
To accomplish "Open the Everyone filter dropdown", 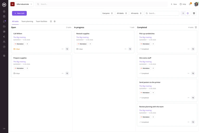I will (x=108, y=13).
